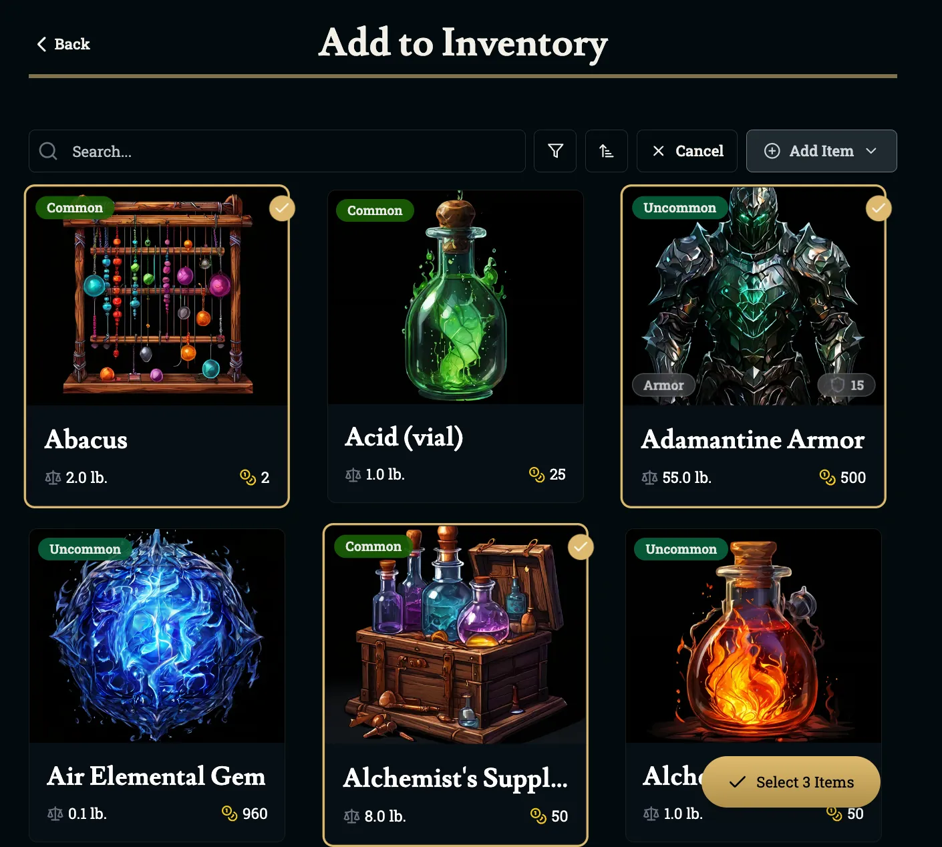
Task: Uncheck the Abacus selection checkmark
Action: (282, 208)
